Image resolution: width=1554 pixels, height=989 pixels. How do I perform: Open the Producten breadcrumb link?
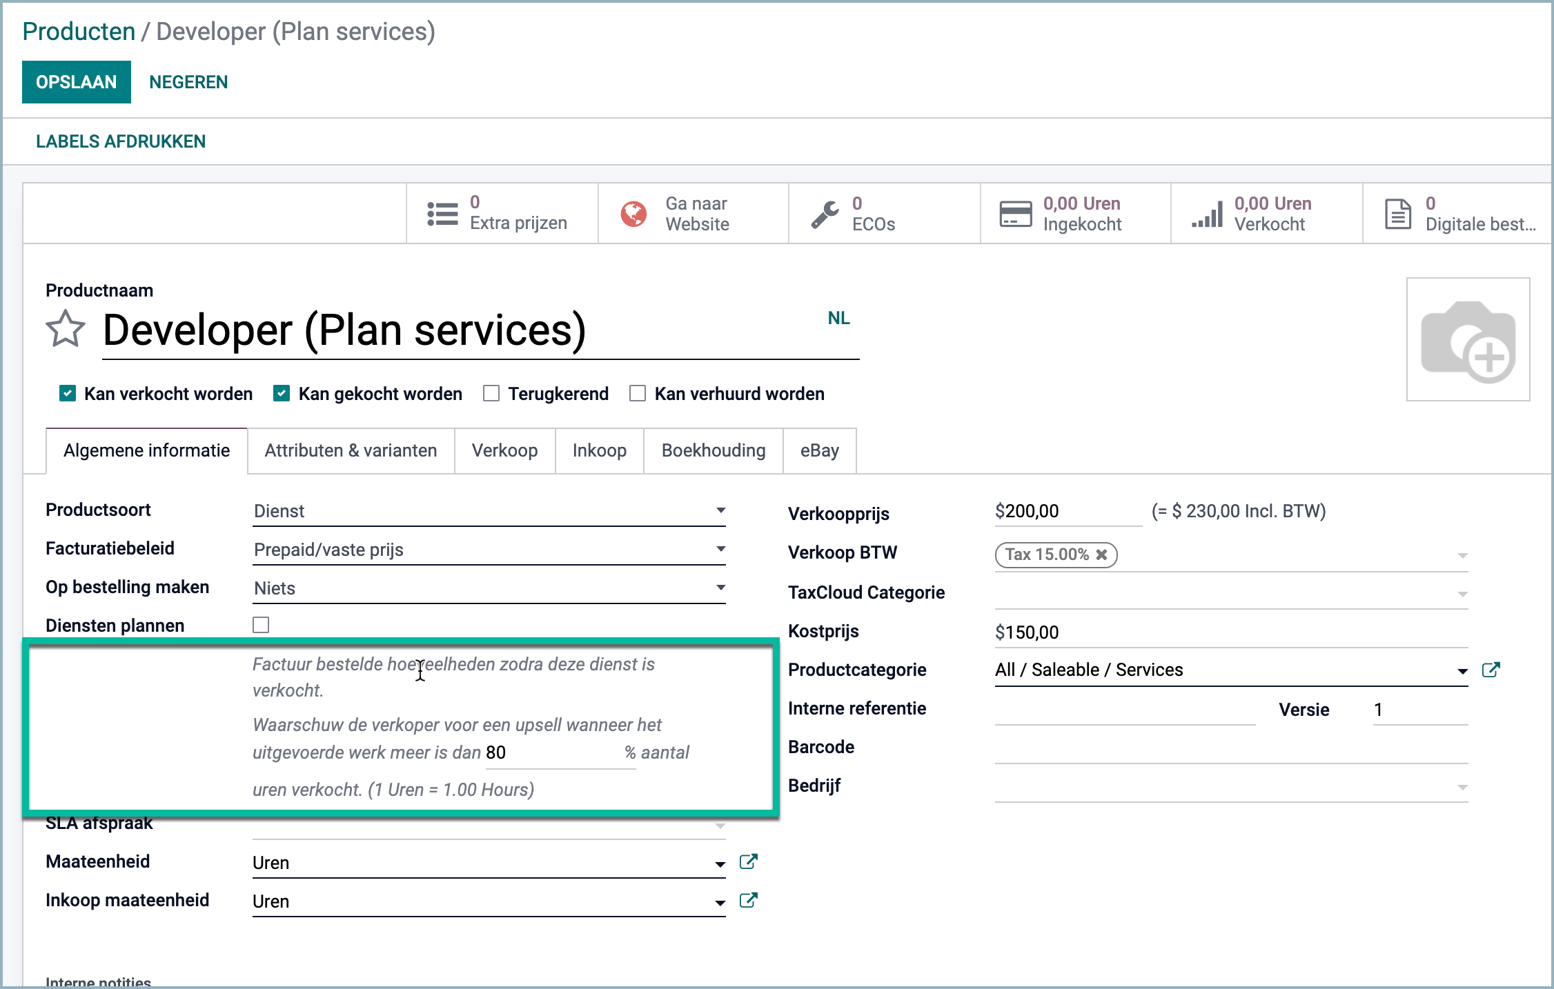point(78,31)
